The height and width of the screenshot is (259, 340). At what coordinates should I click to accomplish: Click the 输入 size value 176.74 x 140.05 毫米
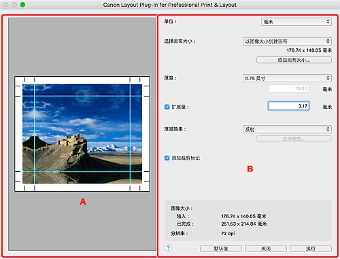(x=243, y=216)
